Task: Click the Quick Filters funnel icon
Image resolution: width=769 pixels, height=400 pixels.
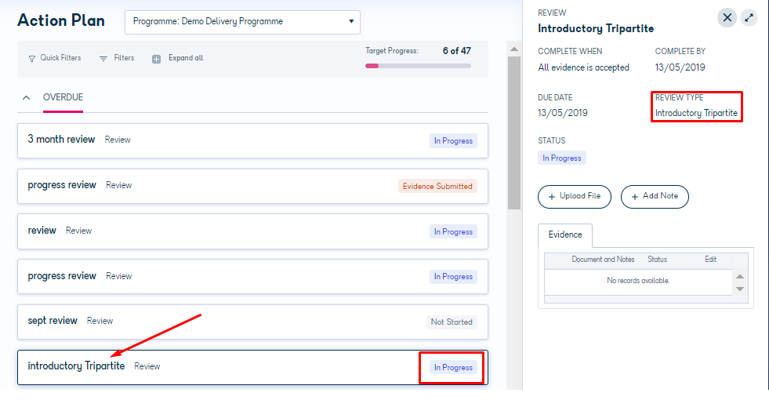Action: coord(32,59)
